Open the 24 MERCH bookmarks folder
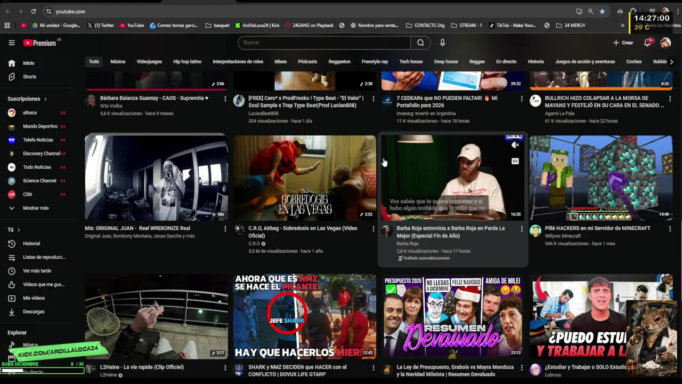 pyautogui.click(x=570, y=25)
